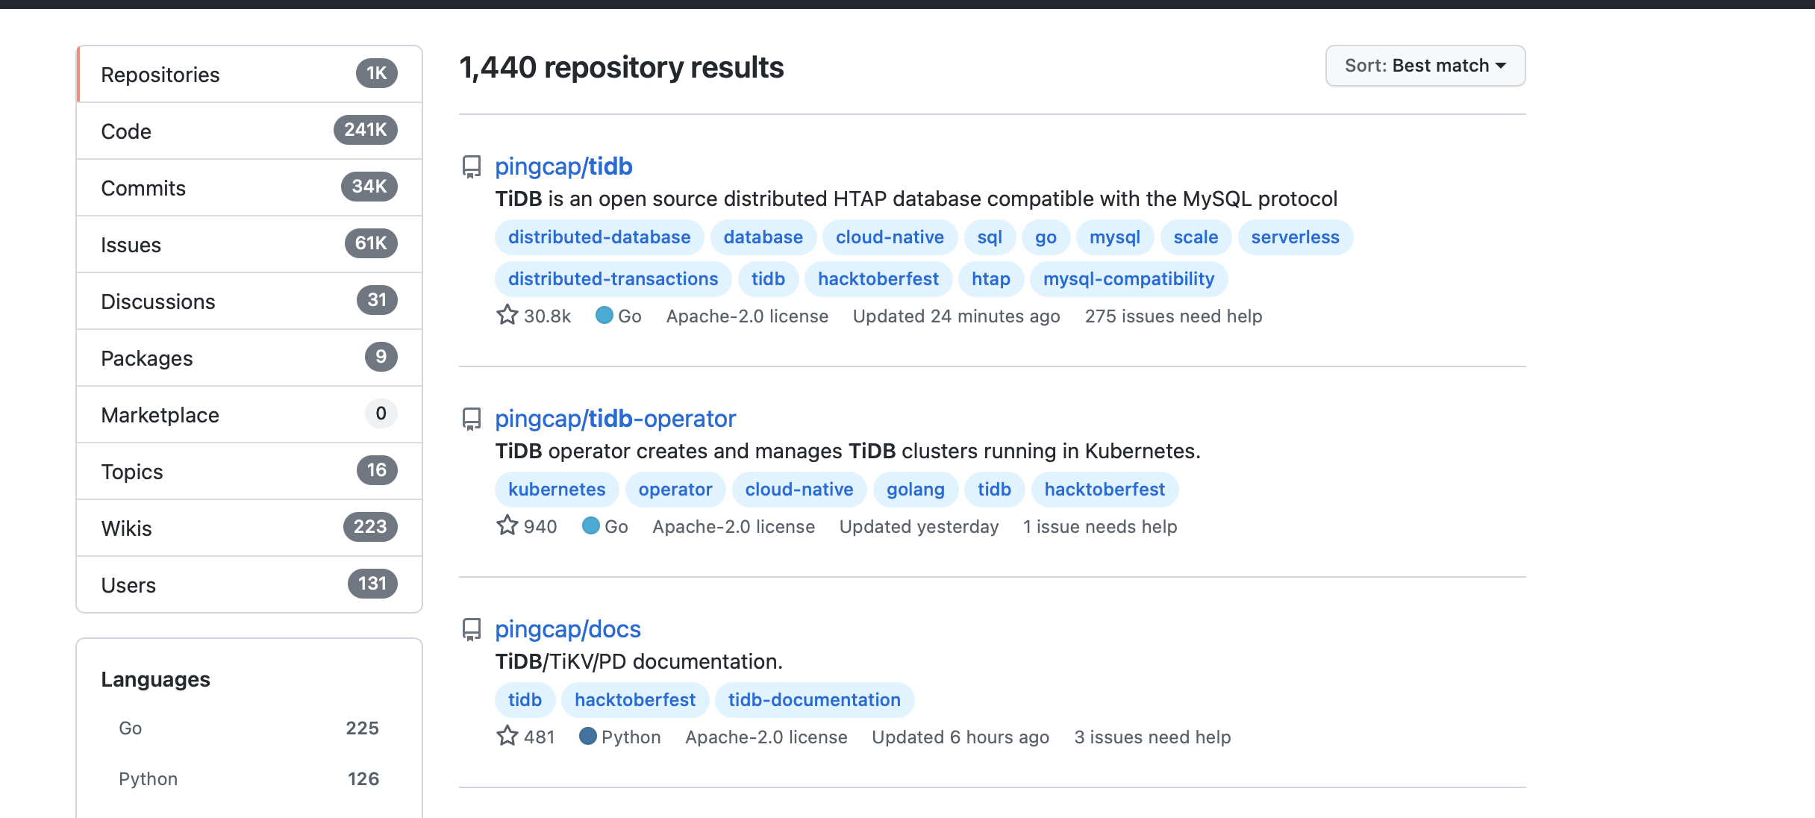
Task: Open the pingcap/tidb-operator repository link
Action: pyautogui.click(x=615, y=419)
